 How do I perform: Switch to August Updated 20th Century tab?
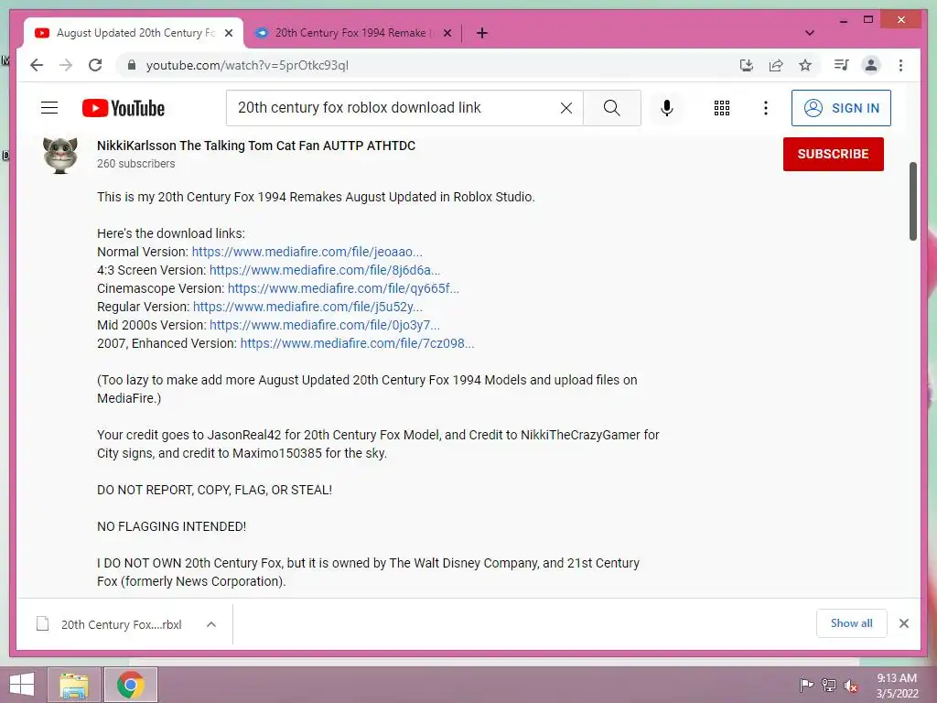135,33
